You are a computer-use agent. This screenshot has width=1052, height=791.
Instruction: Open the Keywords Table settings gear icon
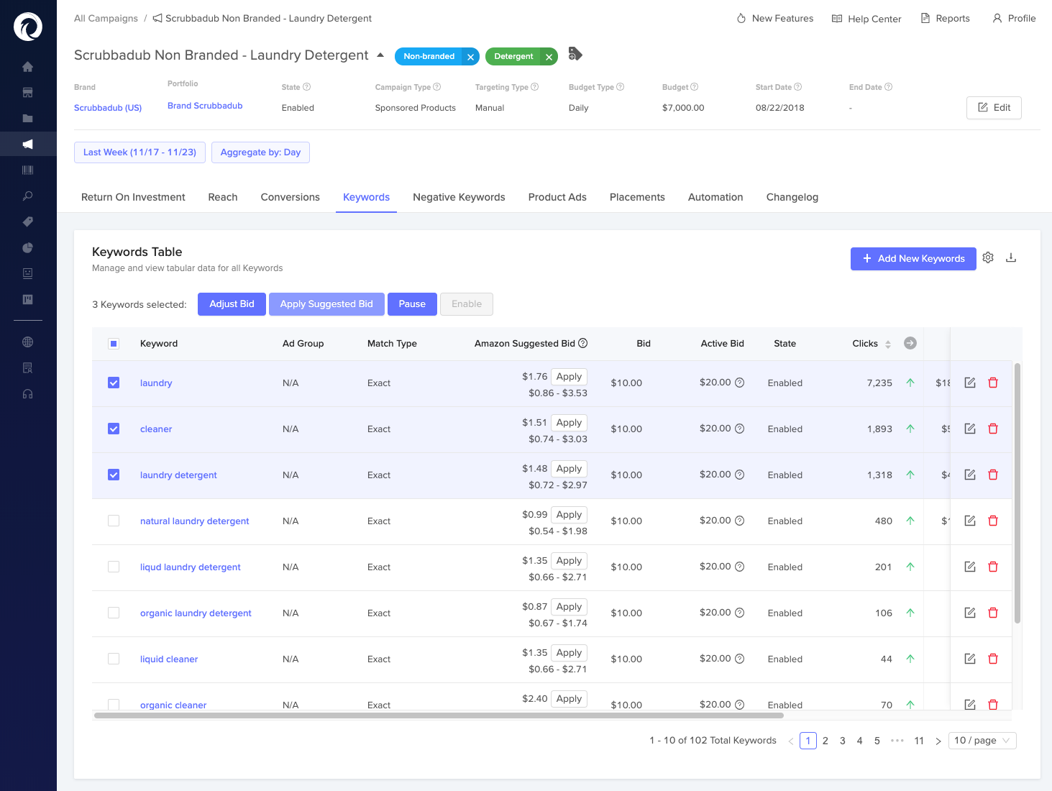point(988,257)
